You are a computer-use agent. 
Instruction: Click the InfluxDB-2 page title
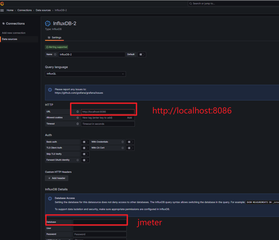[x=65, y=23]
